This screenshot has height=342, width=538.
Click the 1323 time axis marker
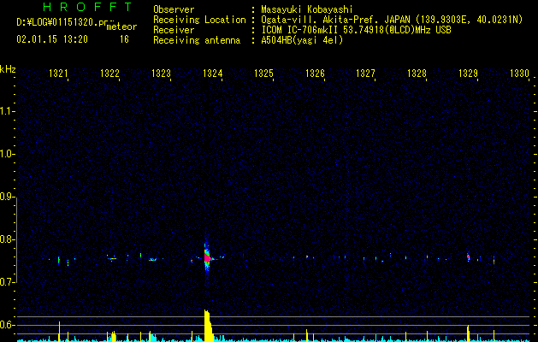(161, 74)
